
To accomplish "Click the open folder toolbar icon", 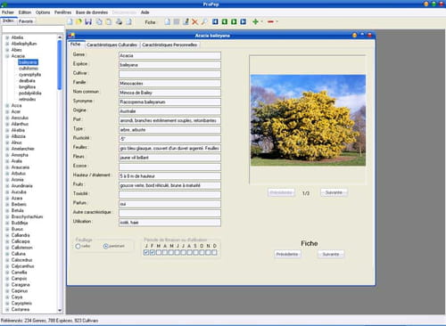I will 78,21.
